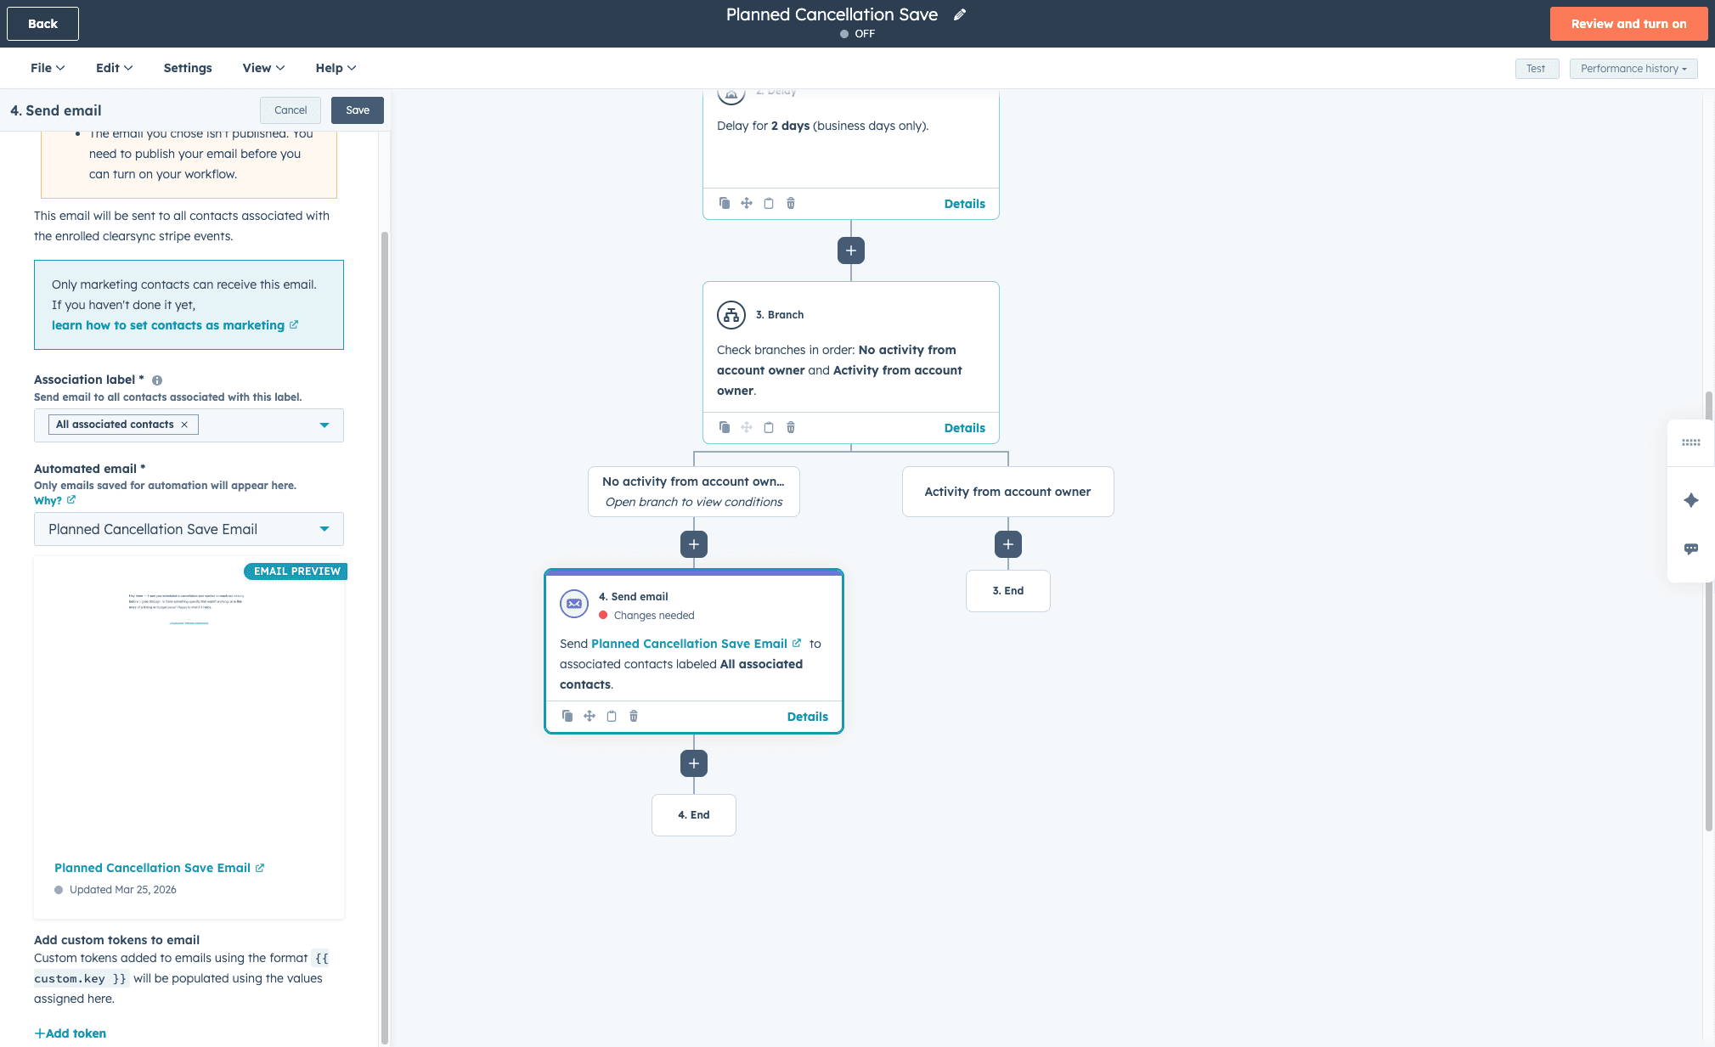Open the chat comments icon in right sidebar
The height and width of the screenshot is (1047, 1715).
tap(1690, 549)
